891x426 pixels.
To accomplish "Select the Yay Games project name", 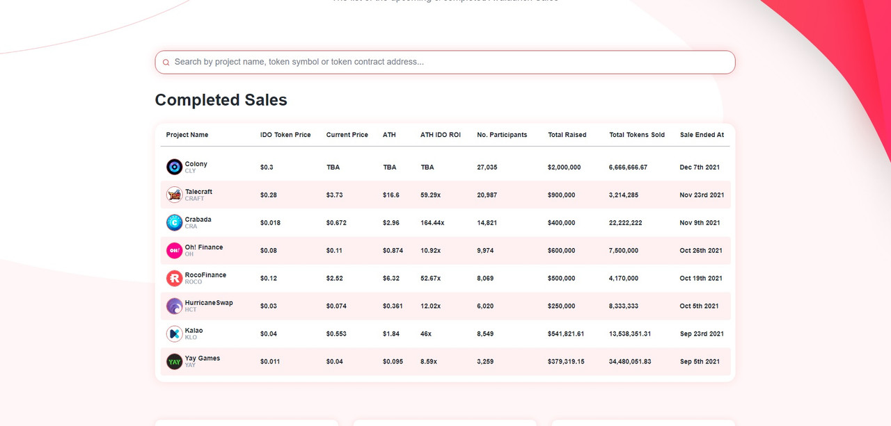I will click(x=203, y=359).
